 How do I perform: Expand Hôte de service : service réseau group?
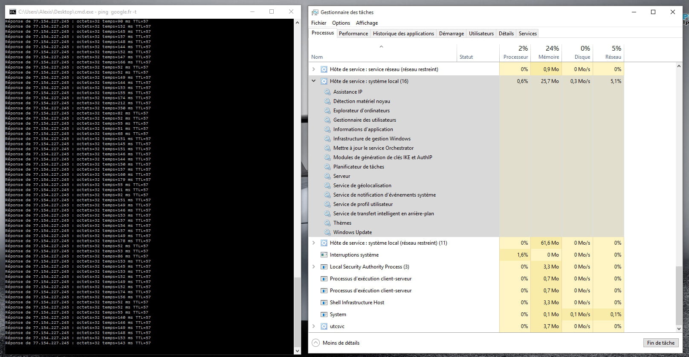(x=314, y=69)
